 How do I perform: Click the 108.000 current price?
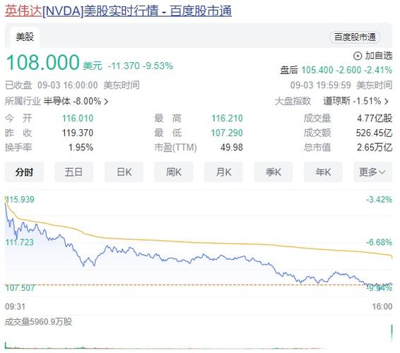(x=42, y=62)
